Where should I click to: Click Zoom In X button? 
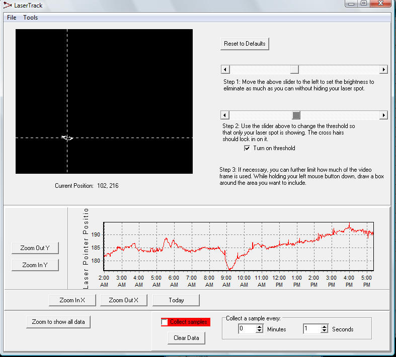coord(72,300)
